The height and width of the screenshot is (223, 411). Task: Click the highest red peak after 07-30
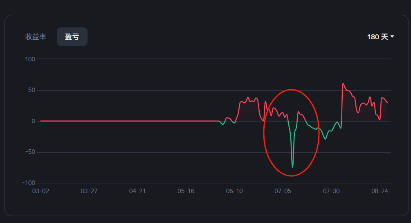(x=343, y=83)
